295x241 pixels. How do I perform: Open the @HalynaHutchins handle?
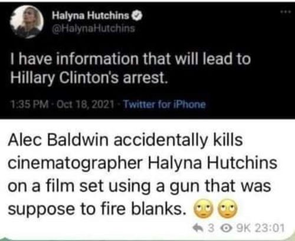(93, 28)
